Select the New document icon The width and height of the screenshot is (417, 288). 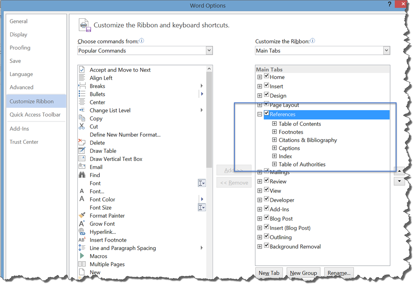click(82, 272)
